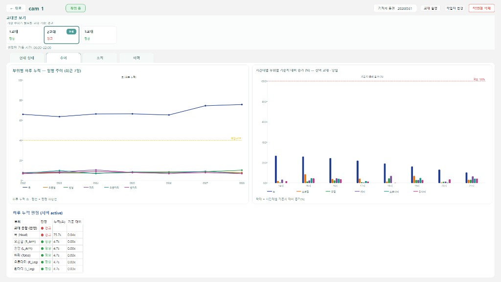The width and height of the screenshot is (501, 282).
Task: Open the 조치 tab
Action: tap(100, 58)
